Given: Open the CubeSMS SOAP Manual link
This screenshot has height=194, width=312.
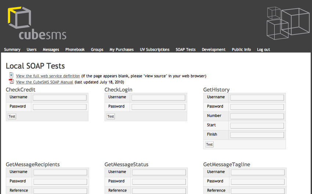Looking at the screenshot, I should pyautogui.click(x=44, y=82).
